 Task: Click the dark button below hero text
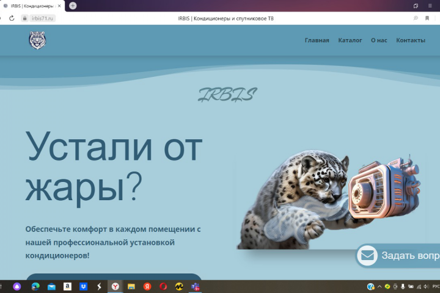coord(114,277)
